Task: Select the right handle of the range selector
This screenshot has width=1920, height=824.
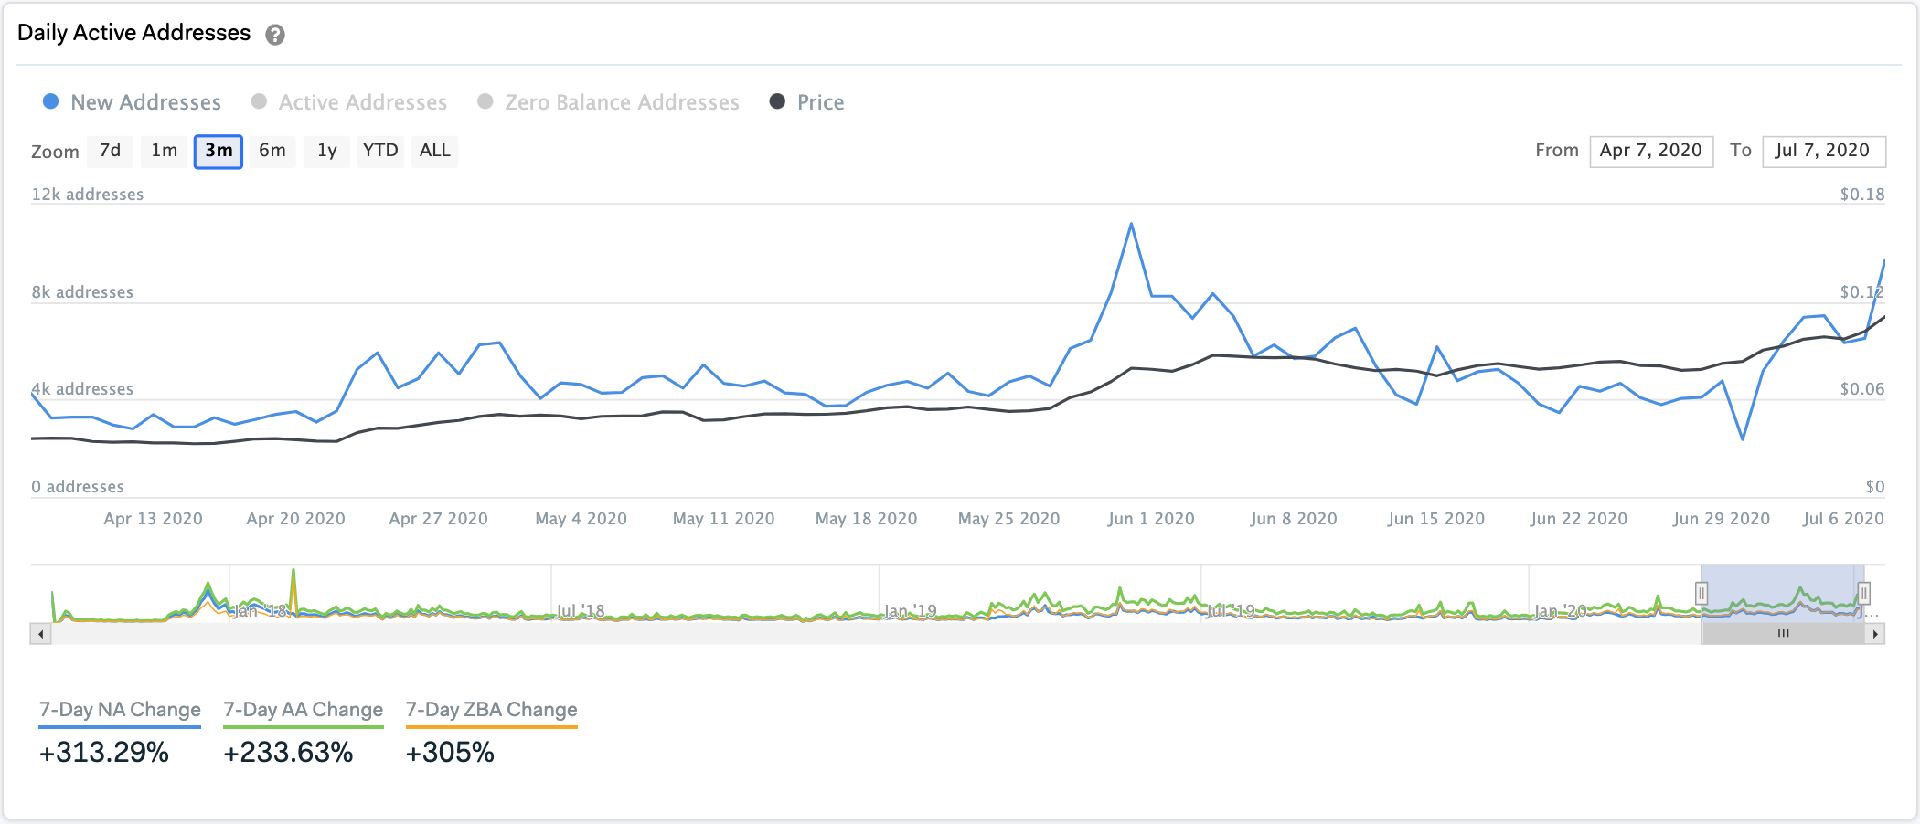Action: pos(1865,594)
